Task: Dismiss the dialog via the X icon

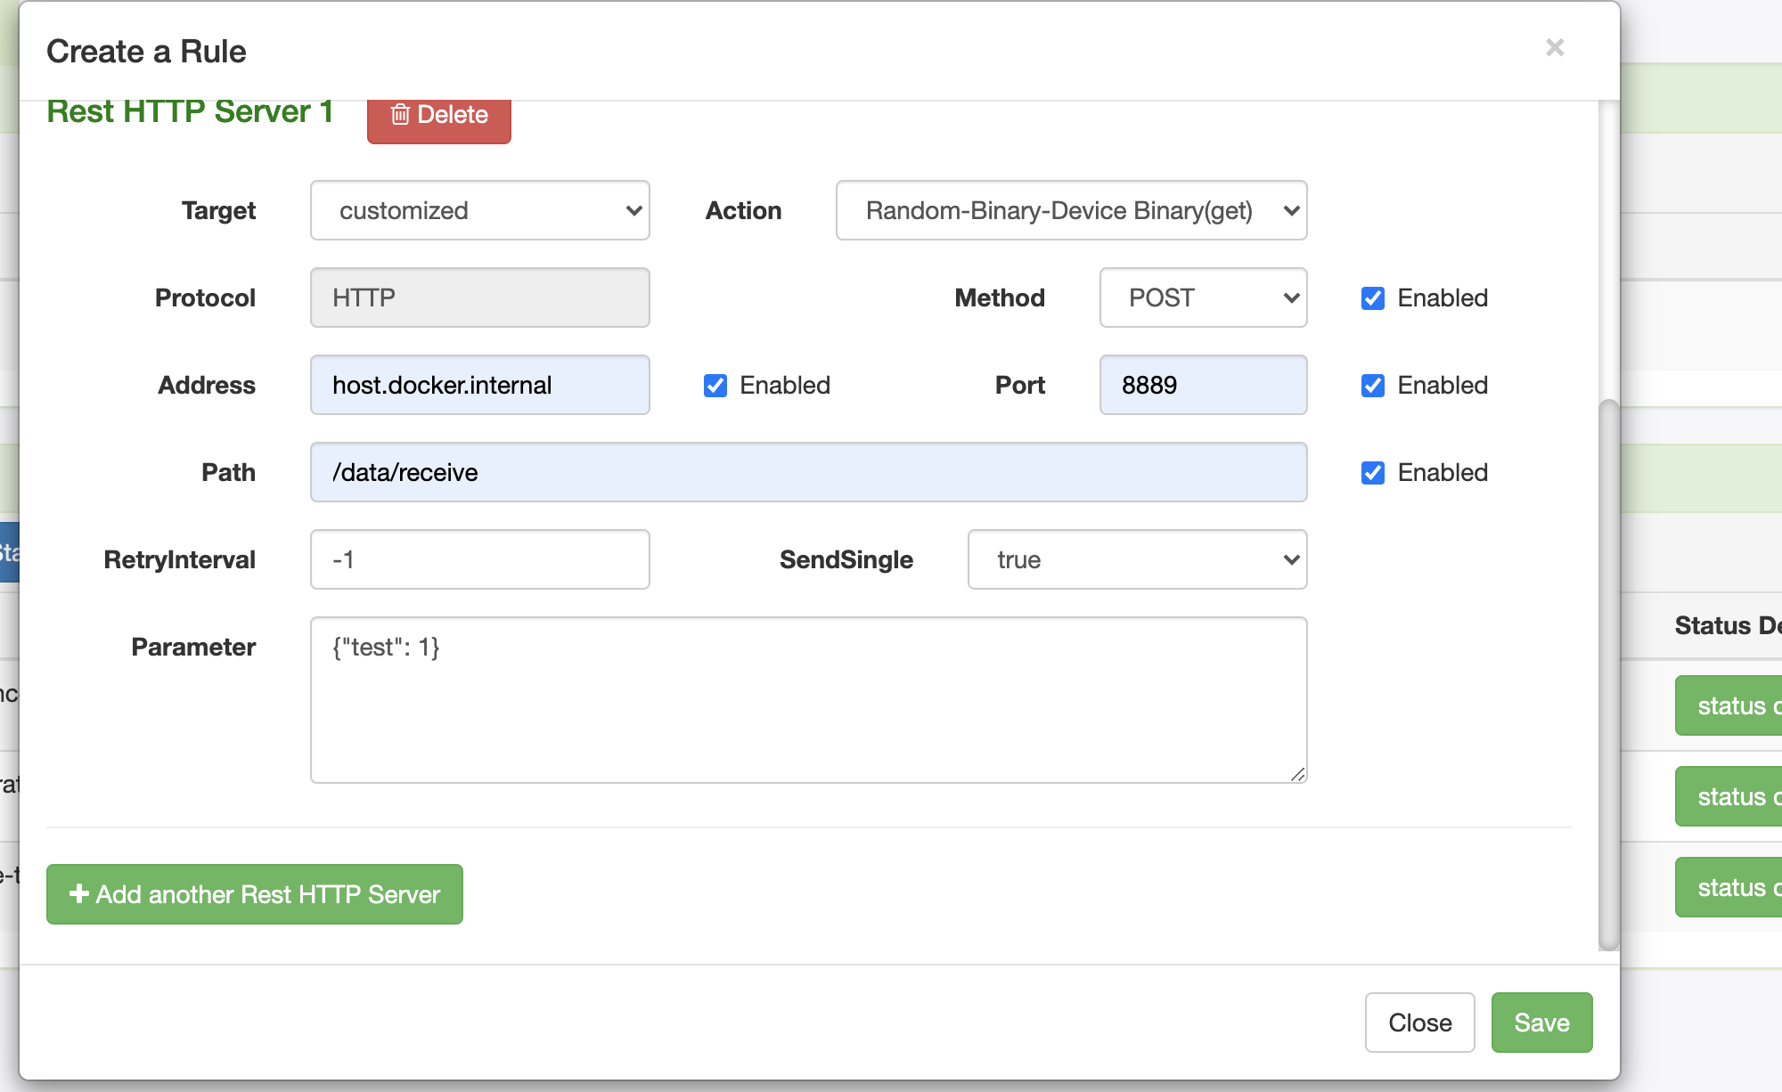Action: coord(1555,48)
